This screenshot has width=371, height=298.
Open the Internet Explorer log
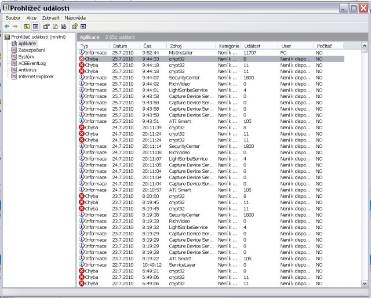[x=36, y=77]
